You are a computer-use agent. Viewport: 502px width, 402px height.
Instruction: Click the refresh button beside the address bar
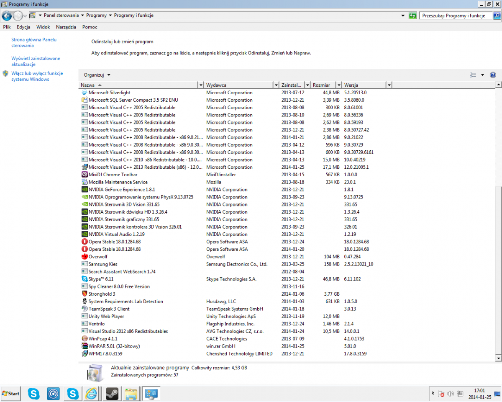coord(413,15)
